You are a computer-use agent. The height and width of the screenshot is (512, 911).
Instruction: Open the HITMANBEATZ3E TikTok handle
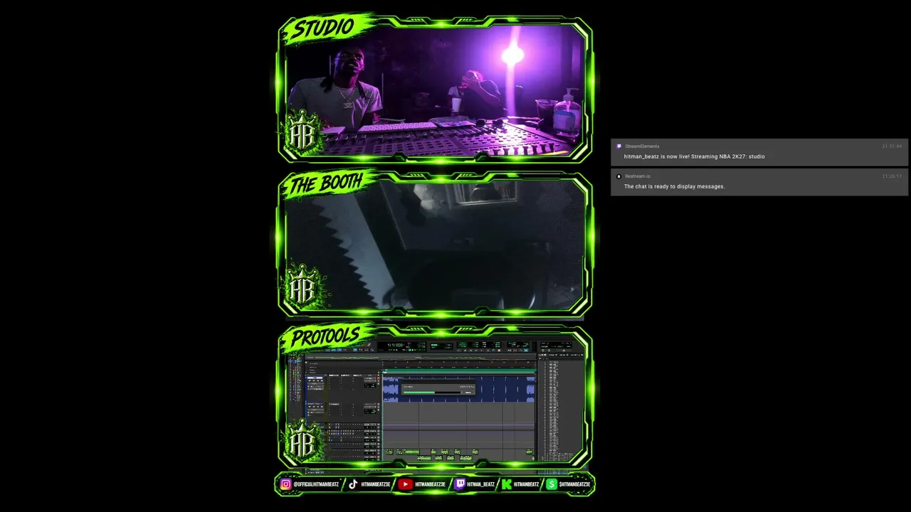(376, 484)
